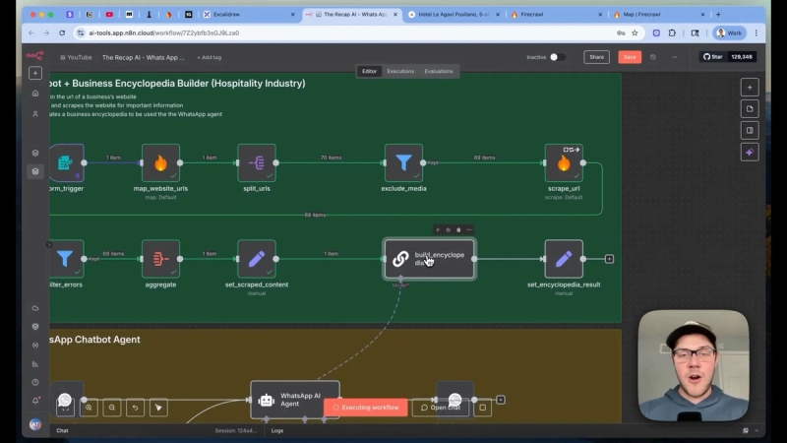
Task: Switch to the Executions tab
Action: click(x=400, y=71)
